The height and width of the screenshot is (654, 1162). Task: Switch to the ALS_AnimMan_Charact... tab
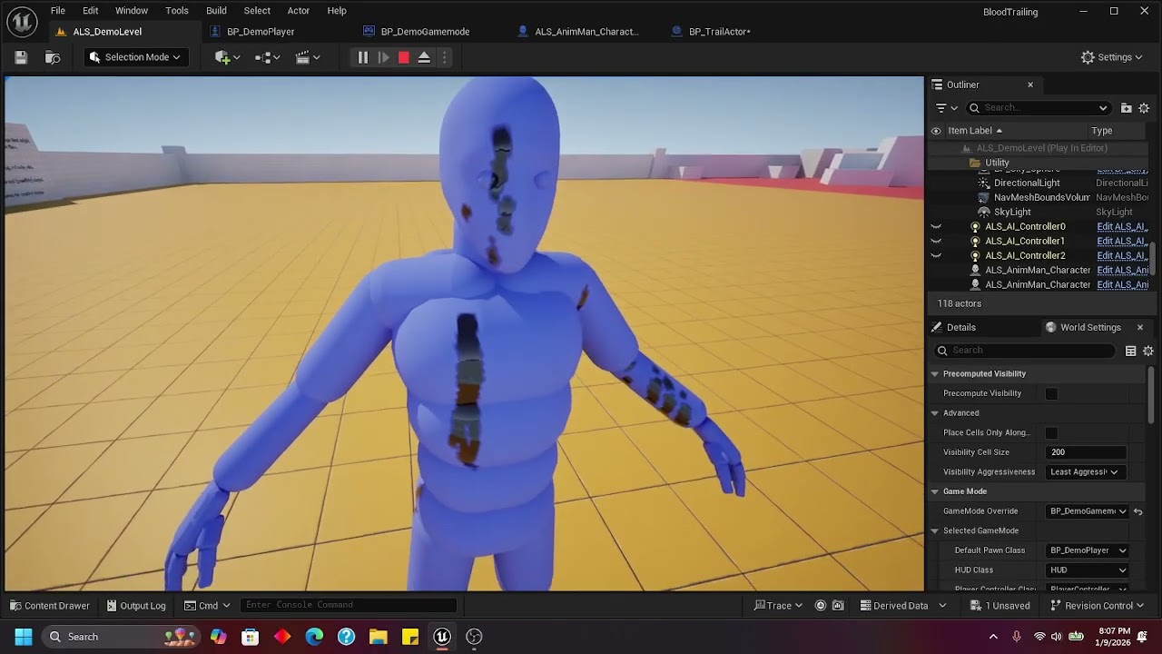point(586,32)
